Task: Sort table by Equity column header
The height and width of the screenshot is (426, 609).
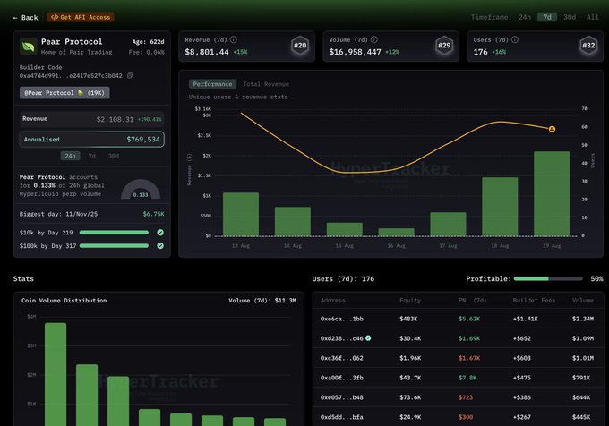Action: coord(410,301)
